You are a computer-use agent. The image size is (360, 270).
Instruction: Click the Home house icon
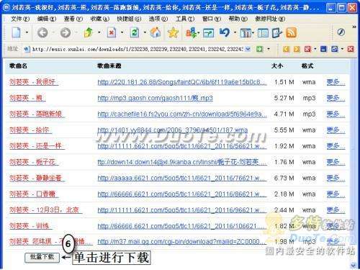tap(156, 32)
